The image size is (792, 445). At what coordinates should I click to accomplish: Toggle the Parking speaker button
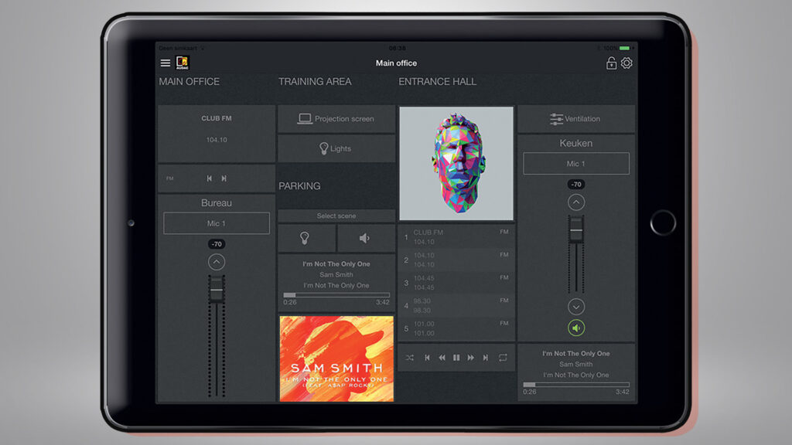(x=366, y=238)
